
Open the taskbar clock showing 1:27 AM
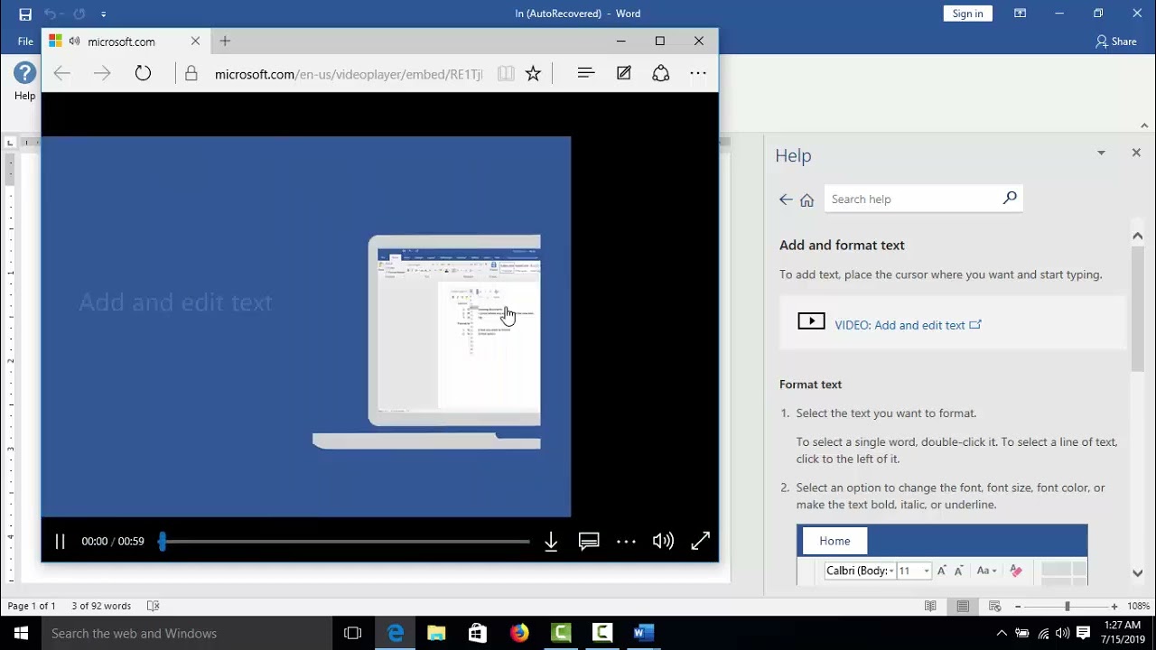click(x=1121, y=633)
